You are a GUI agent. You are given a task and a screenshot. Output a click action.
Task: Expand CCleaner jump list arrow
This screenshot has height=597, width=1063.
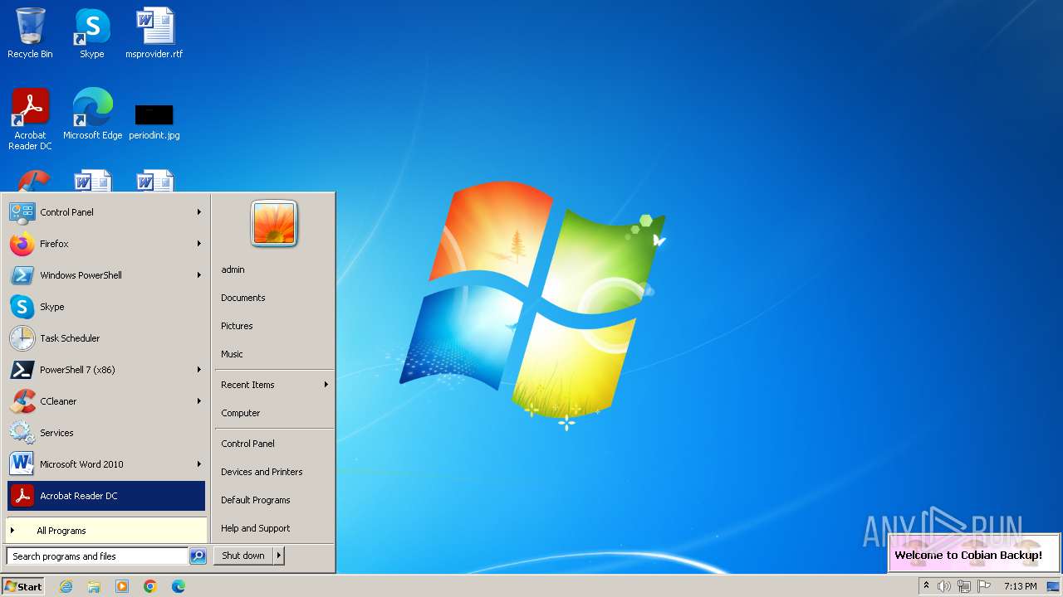click(198, 401)
